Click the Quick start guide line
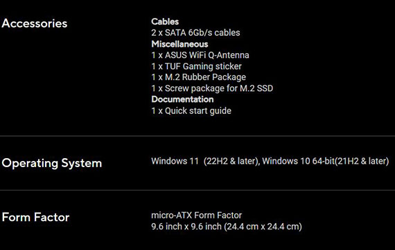 coord(191,110)
